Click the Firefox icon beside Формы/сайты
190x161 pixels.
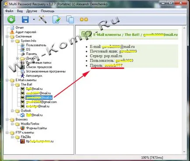(22, 128)
